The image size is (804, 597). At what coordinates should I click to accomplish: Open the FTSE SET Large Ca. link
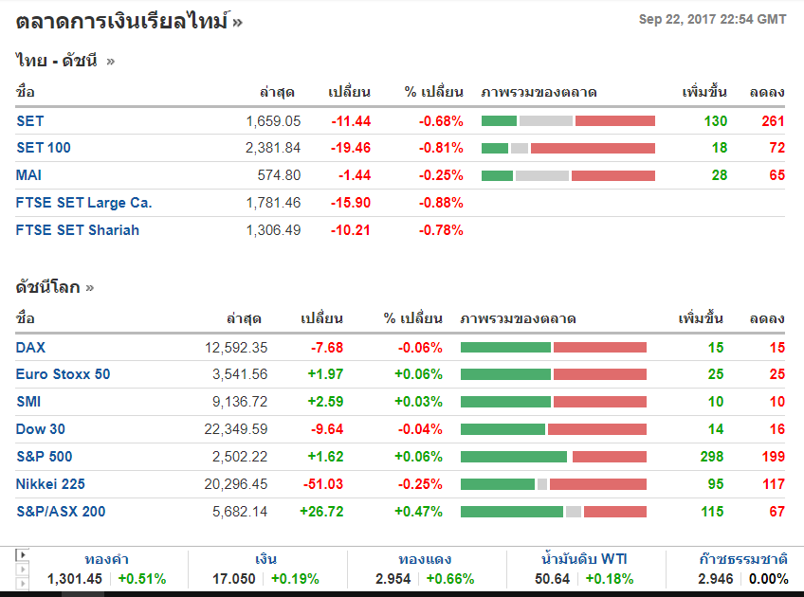pos(83,203)
